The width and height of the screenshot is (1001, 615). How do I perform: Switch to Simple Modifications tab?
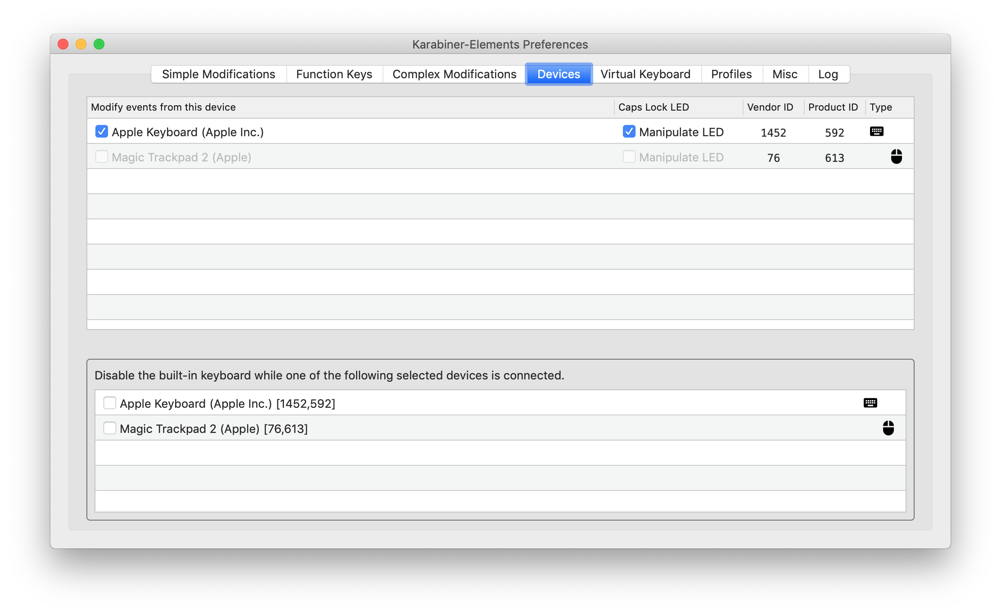pos(218,74)
